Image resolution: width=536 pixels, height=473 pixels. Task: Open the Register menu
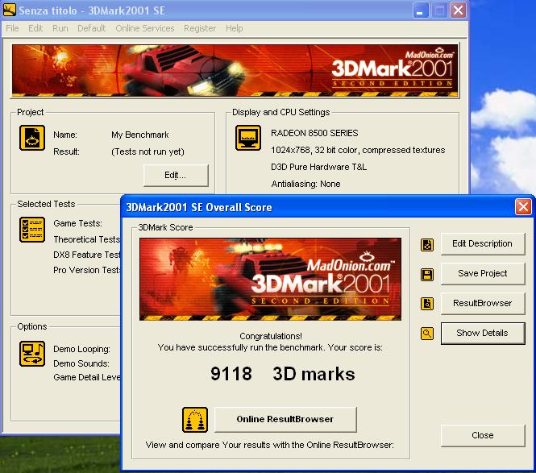coord(200,28)
